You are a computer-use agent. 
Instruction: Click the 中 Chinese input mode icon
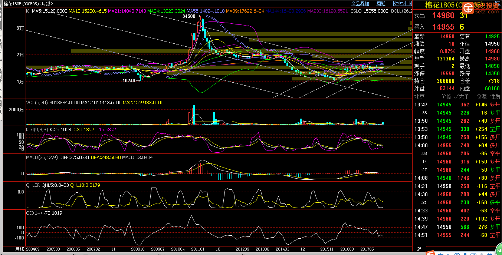(441, 254)
